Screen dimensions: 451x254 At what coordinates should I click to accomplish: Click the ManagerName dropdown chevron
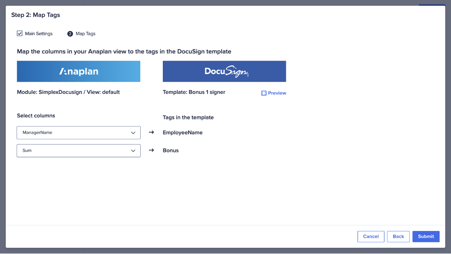click(133, 133)
